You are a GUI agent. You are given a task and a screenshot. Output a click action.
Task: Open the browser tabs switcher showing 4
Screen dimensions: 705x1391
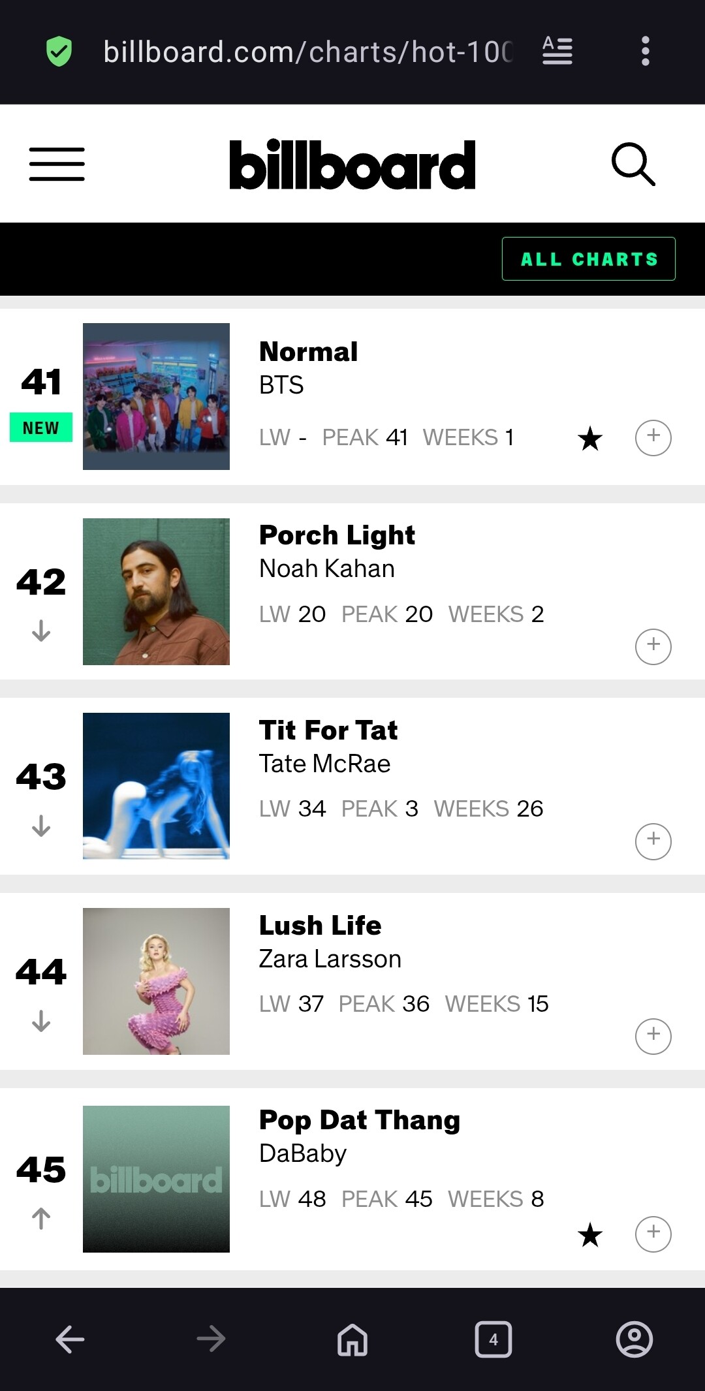tap(493, 1339)
